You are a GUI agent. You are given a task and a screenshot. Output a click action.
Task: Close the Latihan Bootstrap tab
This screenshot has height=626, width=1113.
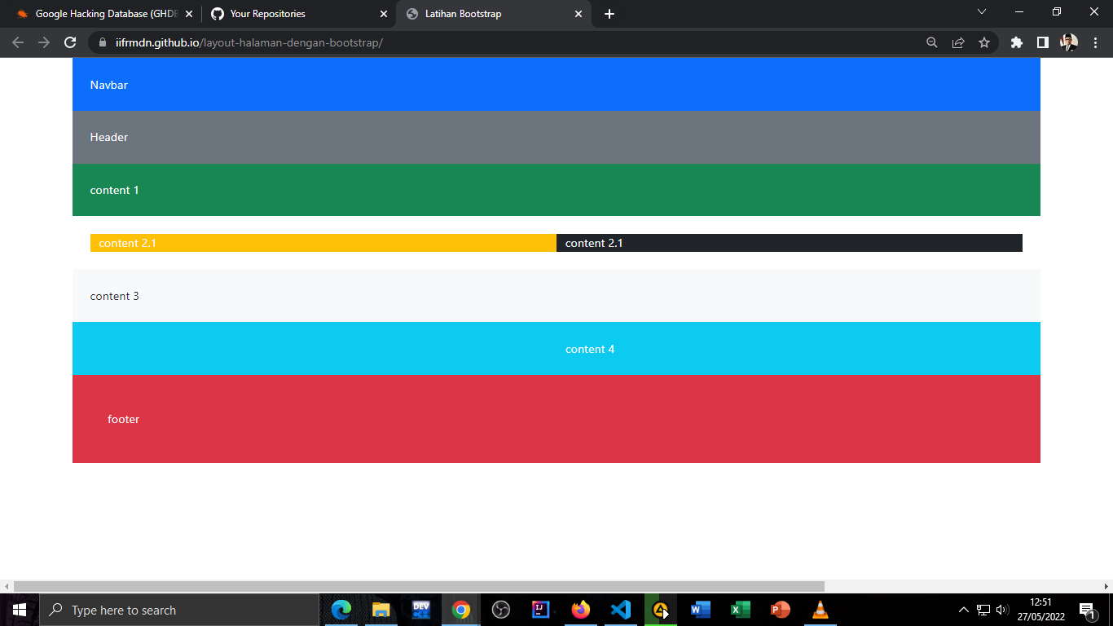click(578, 14)
